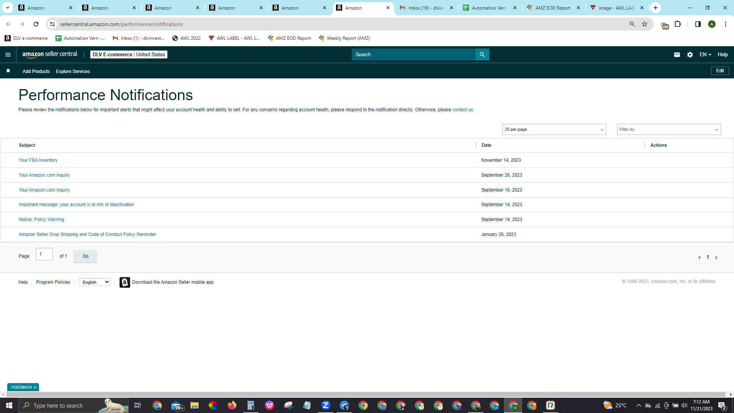734x413 pixels.
Task: Open account at risk of deactivation message
Action: click(76, 205)
